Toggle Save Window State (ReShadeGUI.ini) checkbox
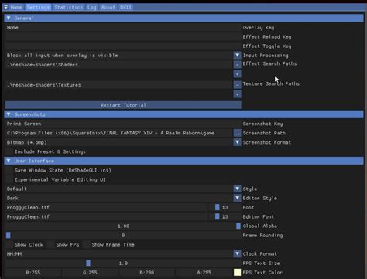 tap(10, 170)
